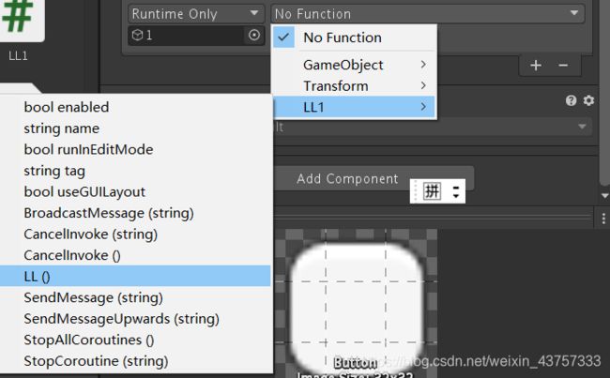Choose SendMessage (string) function
Image resolution: width=610 pixels, height=378 pixels.
pos(135,298)
